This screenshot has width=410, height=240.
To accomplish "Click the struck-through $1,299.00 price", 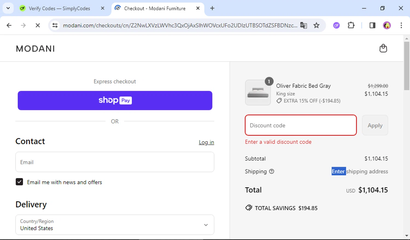I will pos(378,86).
